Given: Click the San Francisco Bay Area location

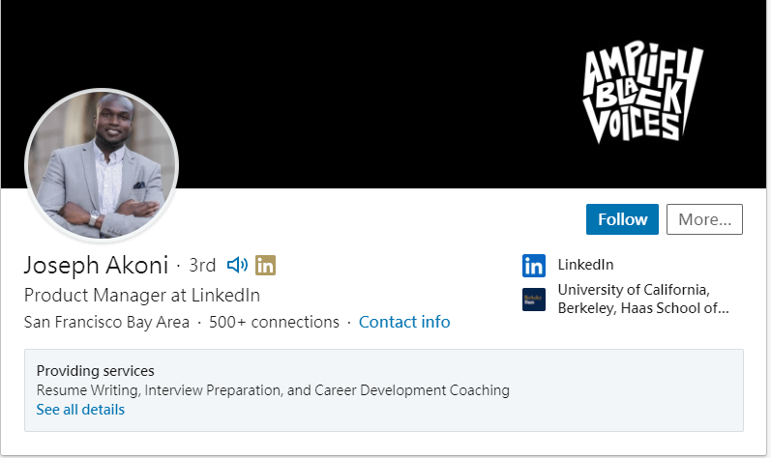Looking at the screenshot, I should [106, 322].
